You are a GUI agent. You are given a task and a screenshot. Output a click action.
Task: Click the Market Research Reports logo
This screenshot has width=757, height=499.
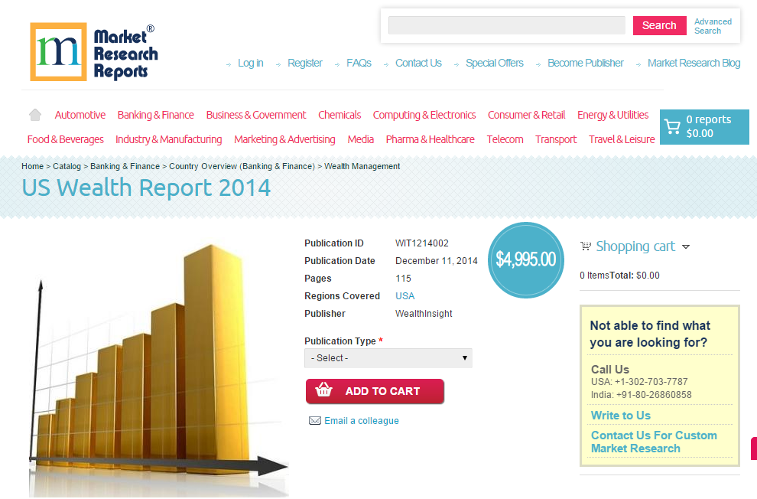[92, 51]
